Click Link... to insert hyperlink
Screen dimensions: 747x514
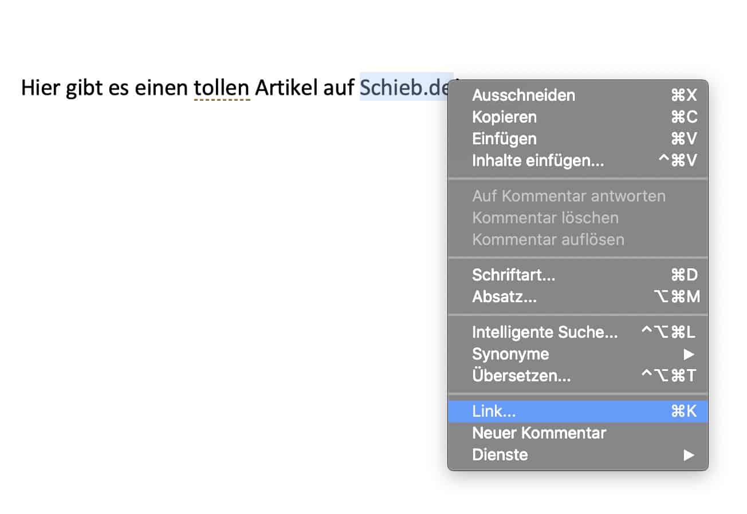(494, 411)
